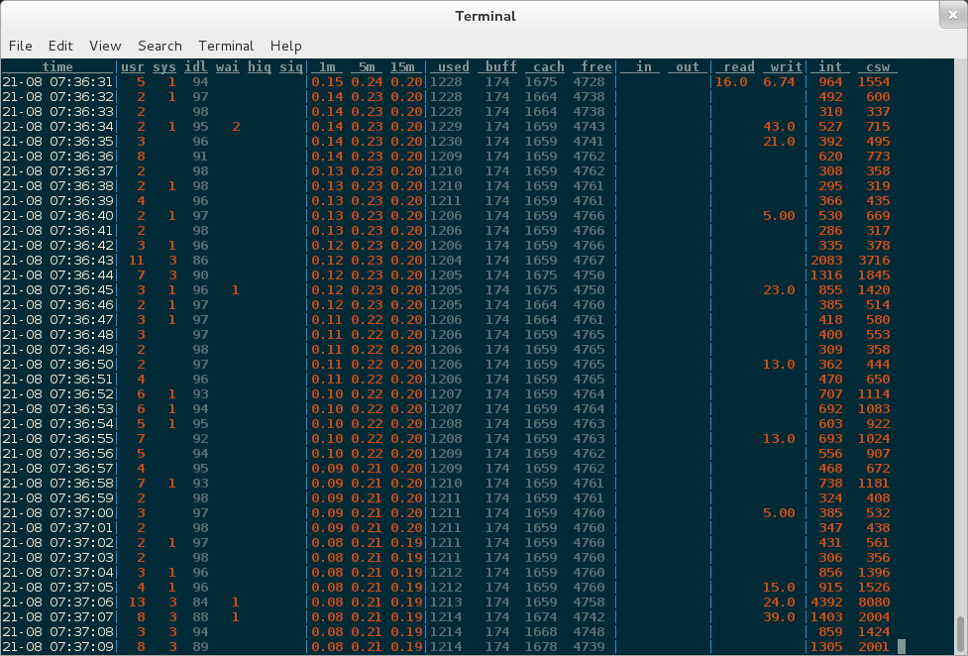Image resolution: width=968 pixels, height=656 pixels.
Task: Click the 'hiq' column header
Action: click(x=260, y=66)
